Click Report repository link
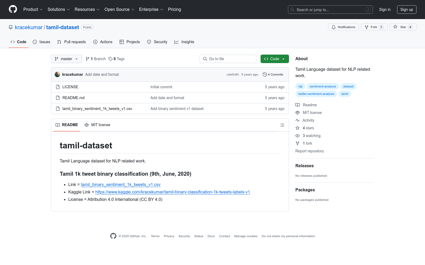The image size is (425, 265). (x=310, y=151)
